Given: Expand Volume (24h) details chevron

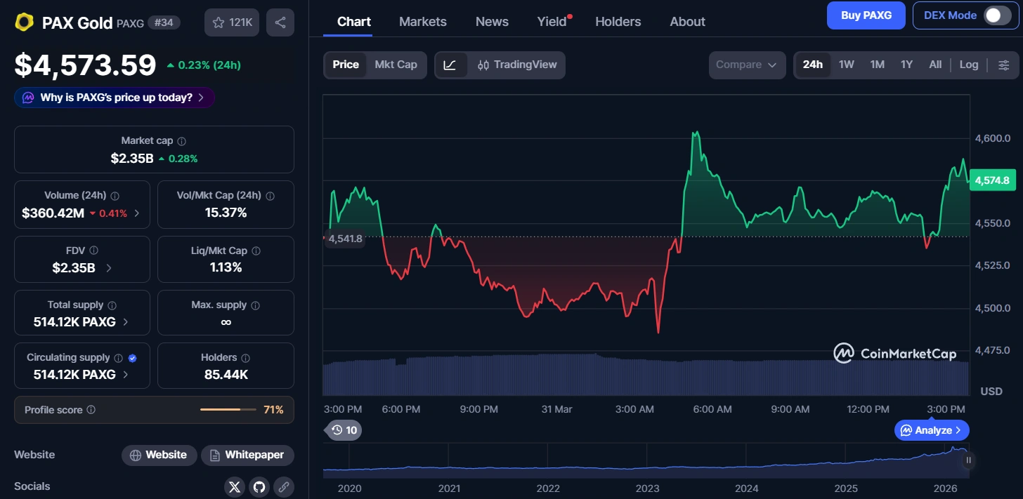Looking at the screenshot, I should point(136,213).
